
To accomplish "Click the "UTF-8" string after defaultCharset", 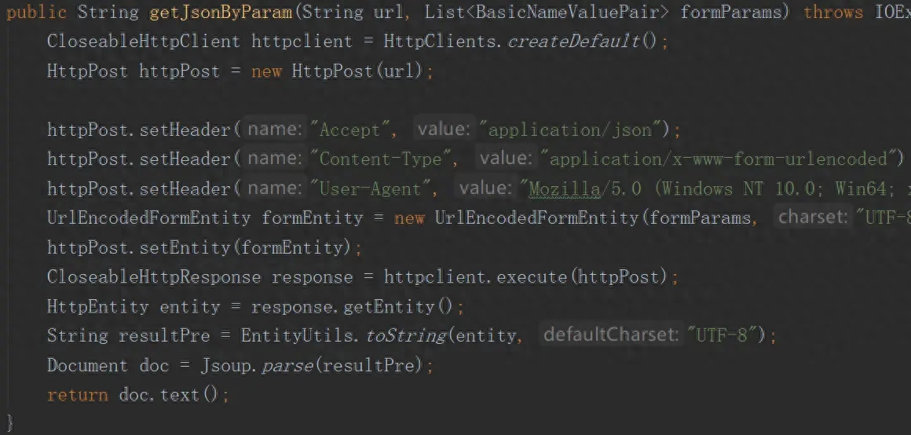I will click(x=723, y=336).
